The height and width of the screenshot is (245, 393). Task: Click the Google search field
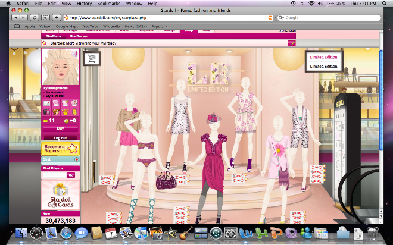click(x=329, y=18)
